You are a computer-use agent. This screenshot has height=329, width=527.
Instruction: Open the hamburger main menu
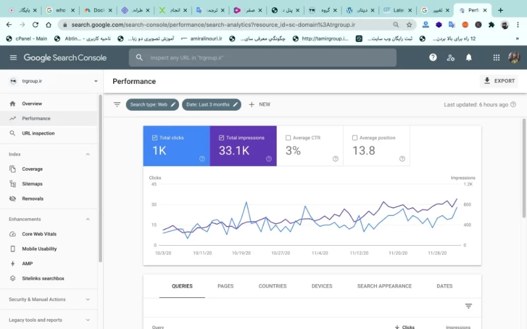[13, 58]
